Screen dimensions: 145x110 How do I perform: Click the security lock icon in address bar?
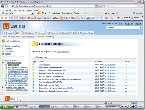tap(99, 6)
